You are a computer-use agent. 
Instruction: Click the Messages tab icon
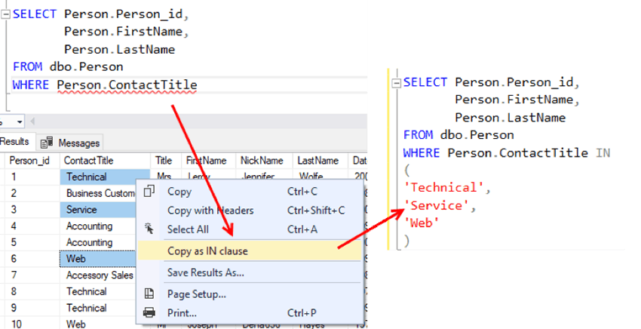pos(47,143)
